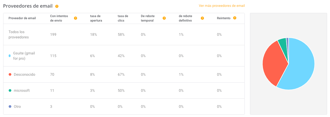330x117 pixels.
Task: Click help icon next to Reintento column
Action: coord(235,18)
